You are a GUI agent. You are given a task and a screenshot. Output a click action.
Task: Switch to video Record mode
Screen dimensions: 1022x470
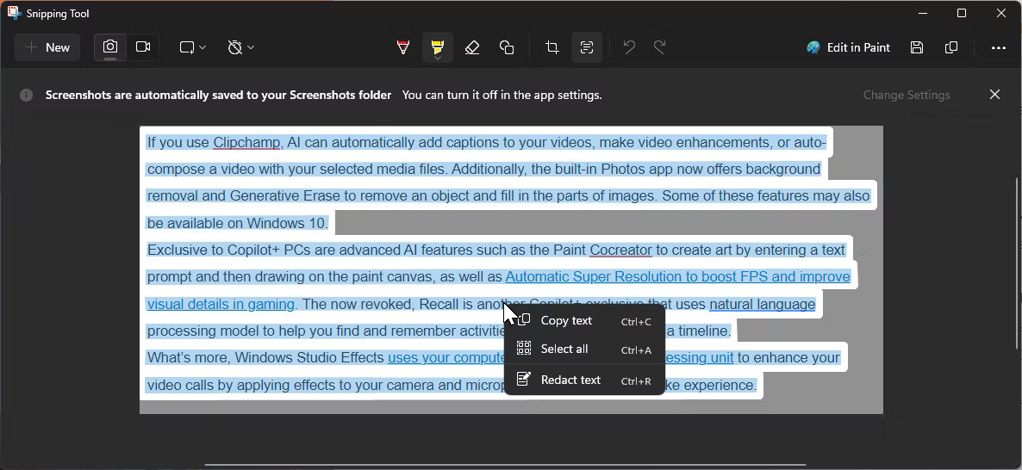tap(143, 47)
